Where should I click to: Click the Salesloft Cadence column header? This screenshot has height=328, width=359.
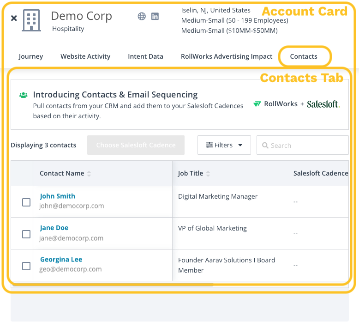click(x=321, y=173)
